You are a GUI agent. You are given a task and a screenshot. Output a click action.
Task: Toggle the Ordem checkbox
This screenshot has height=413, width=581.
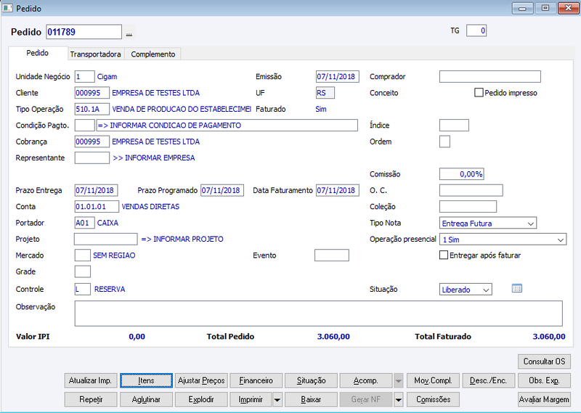(444, 142)
